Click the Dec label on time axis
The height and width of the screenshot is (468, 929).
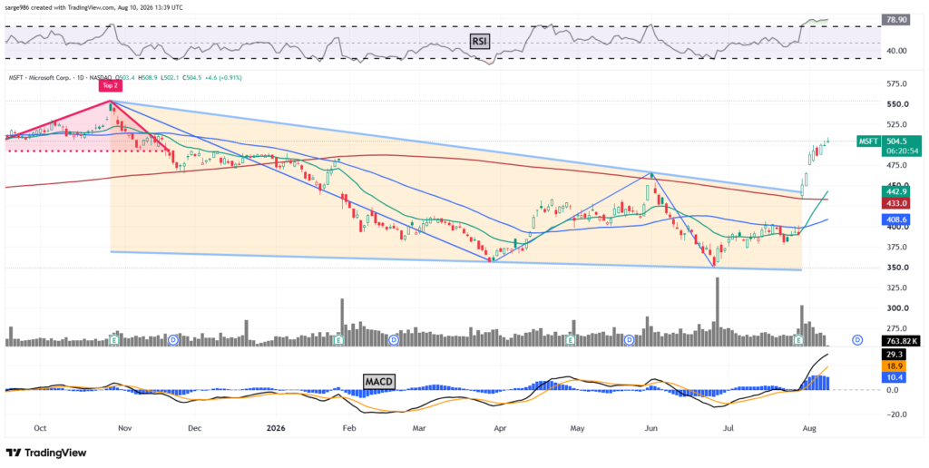coord(194,427)
